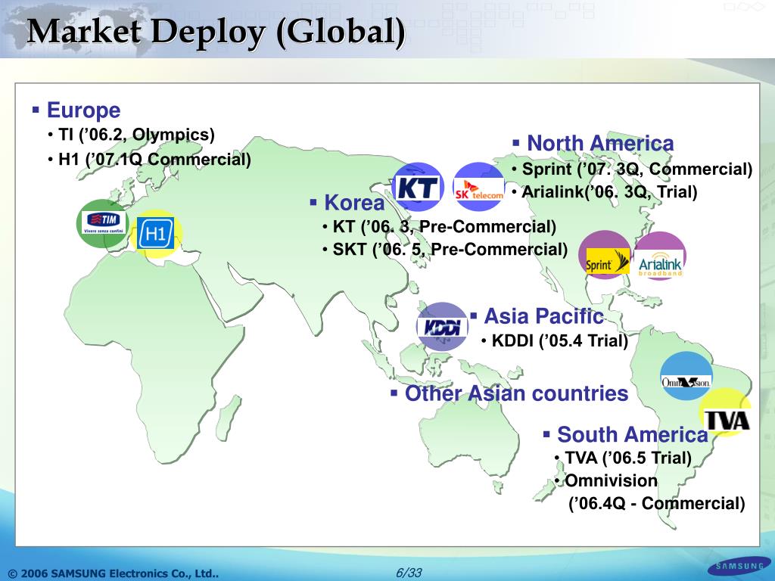Image resolution: width=775 pixels, height=581 pixels.
Task: Click KT ('06. 3, Pre-Commercial) line
Action: click(x=444, y=227)
